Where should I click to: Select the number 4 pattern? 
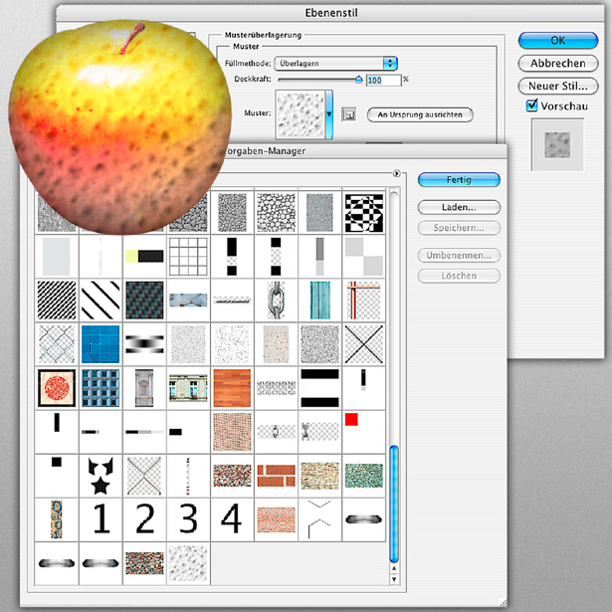coord(232,519)
